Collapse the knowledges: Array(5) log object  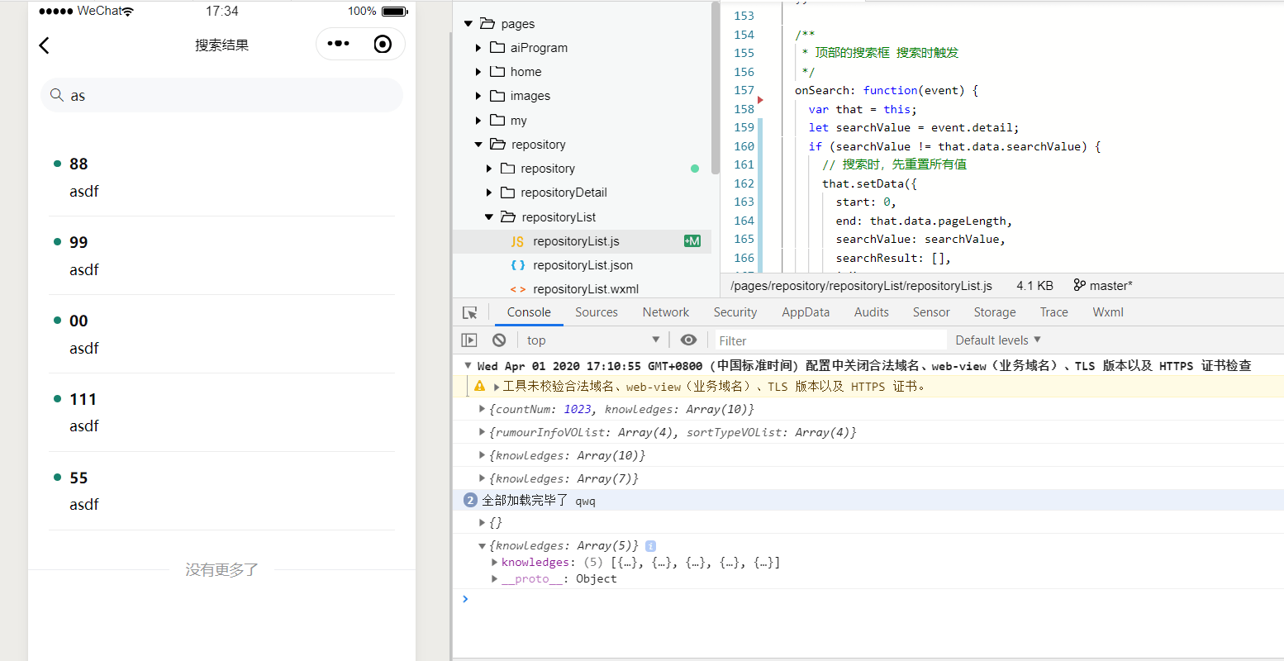483,545
